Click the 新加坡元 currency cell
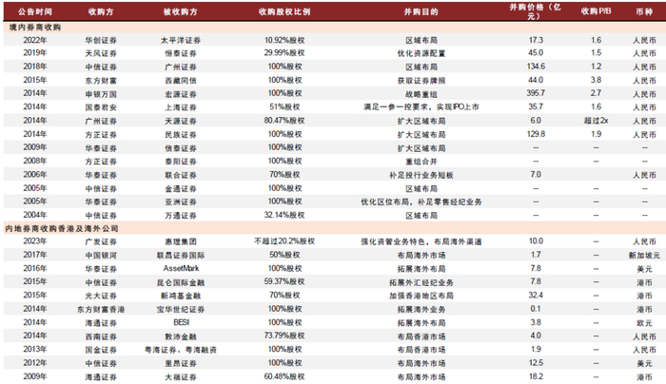666x384 pixels. click(x=644, y=256)
